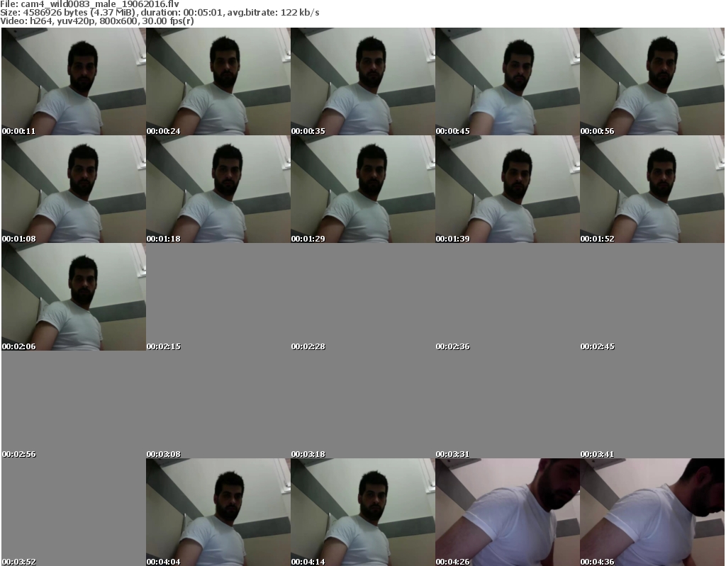
Task: Click the timestamp 00:03:31
Action: [452, 455]
